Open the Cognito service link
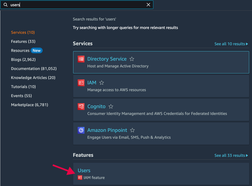This screenshot has height=186, width=252. pyautogui.click(x=96, y=107)
